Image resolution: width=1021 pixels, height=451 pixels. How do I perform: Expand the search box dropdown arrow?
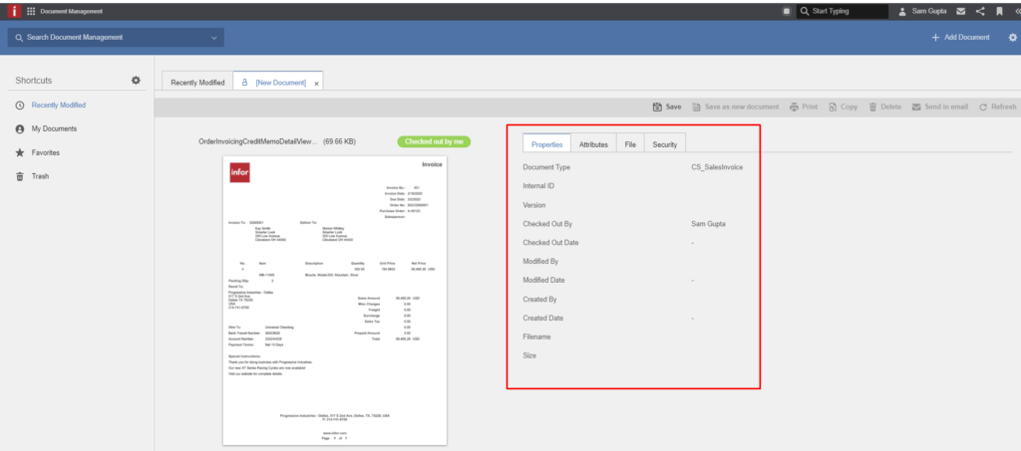click(213, 38)
